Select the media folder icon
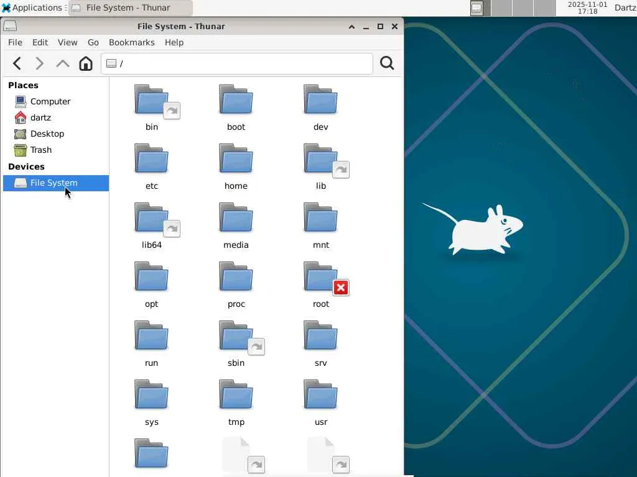 pos(236,218)
